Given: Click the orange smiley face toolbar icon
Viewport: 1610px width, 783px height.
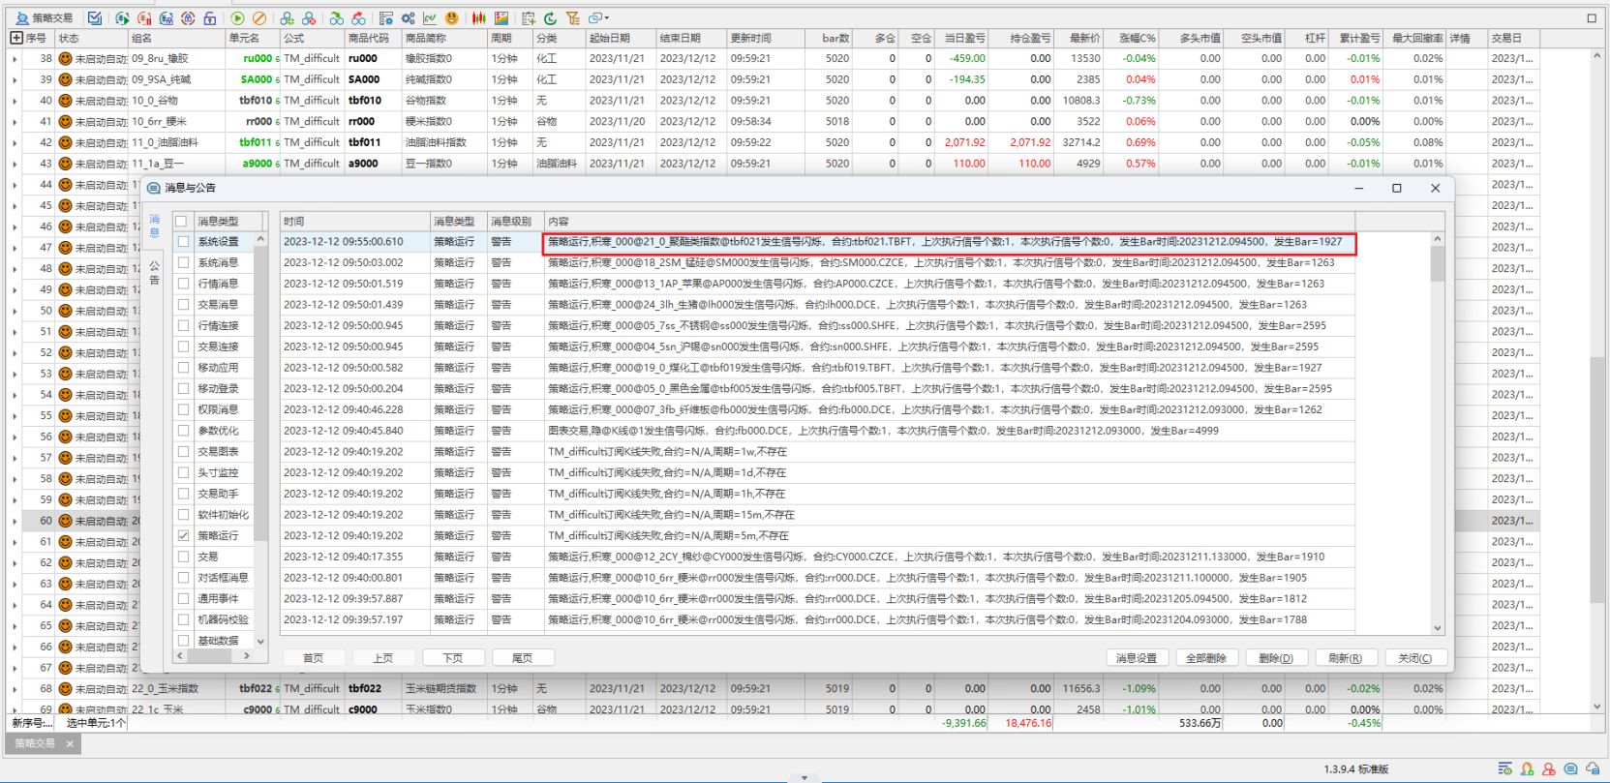Looking at the screenshot, I should coord(451,18).
